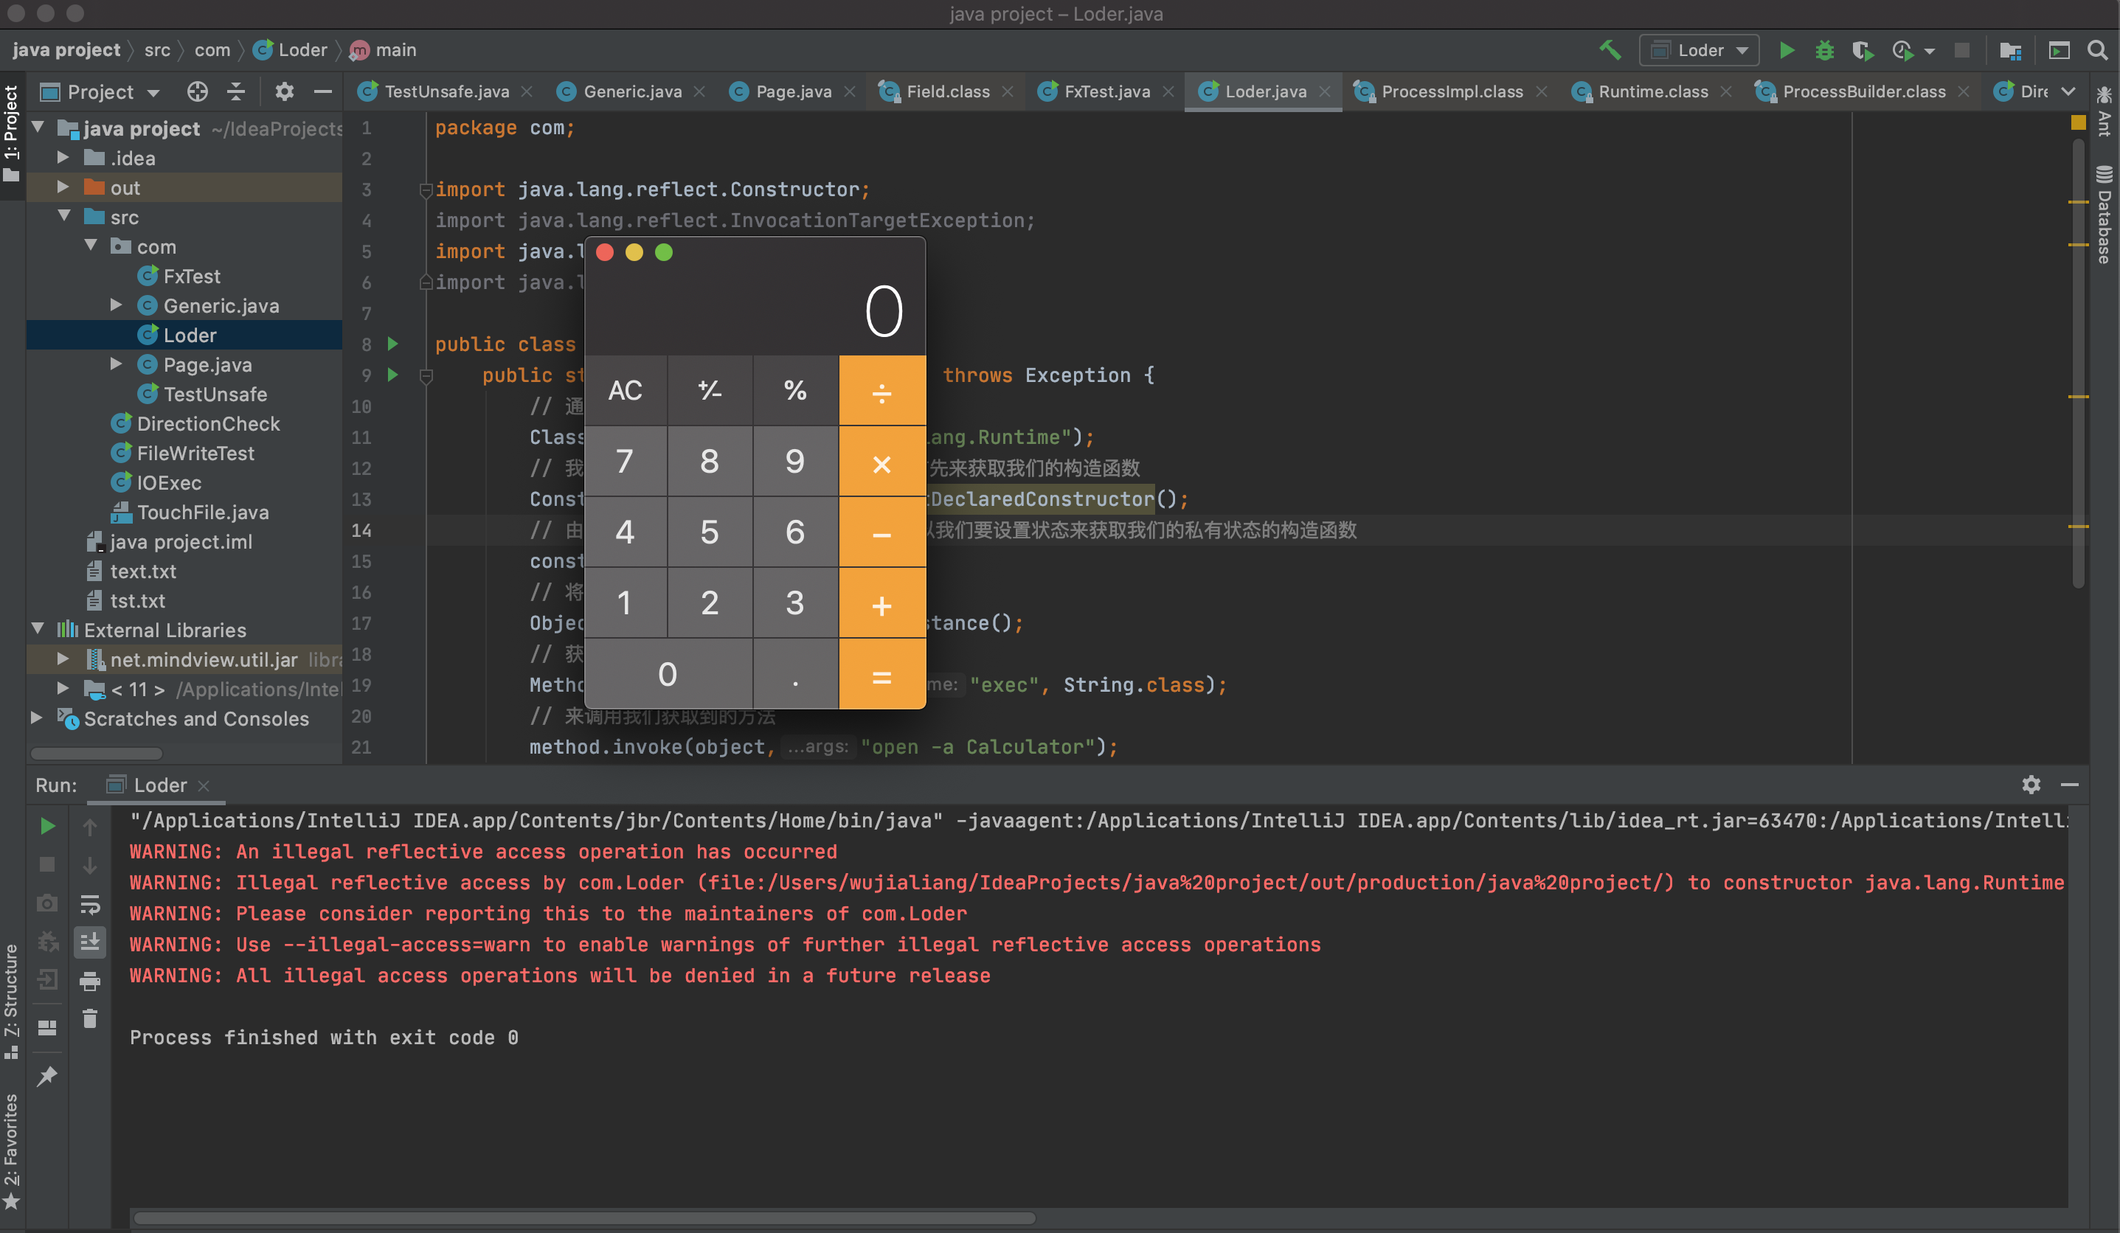This screenshot has width=2120, height=1233.
Task: Open the Loder run configuration dropdown
Action: click(1700, 50)
